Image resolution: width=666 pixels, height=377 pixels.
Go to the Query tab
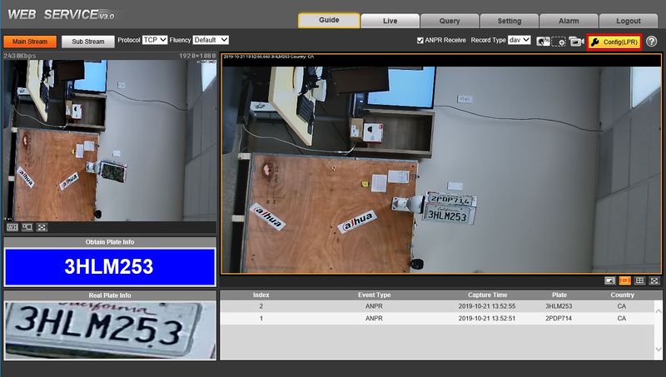450,21
